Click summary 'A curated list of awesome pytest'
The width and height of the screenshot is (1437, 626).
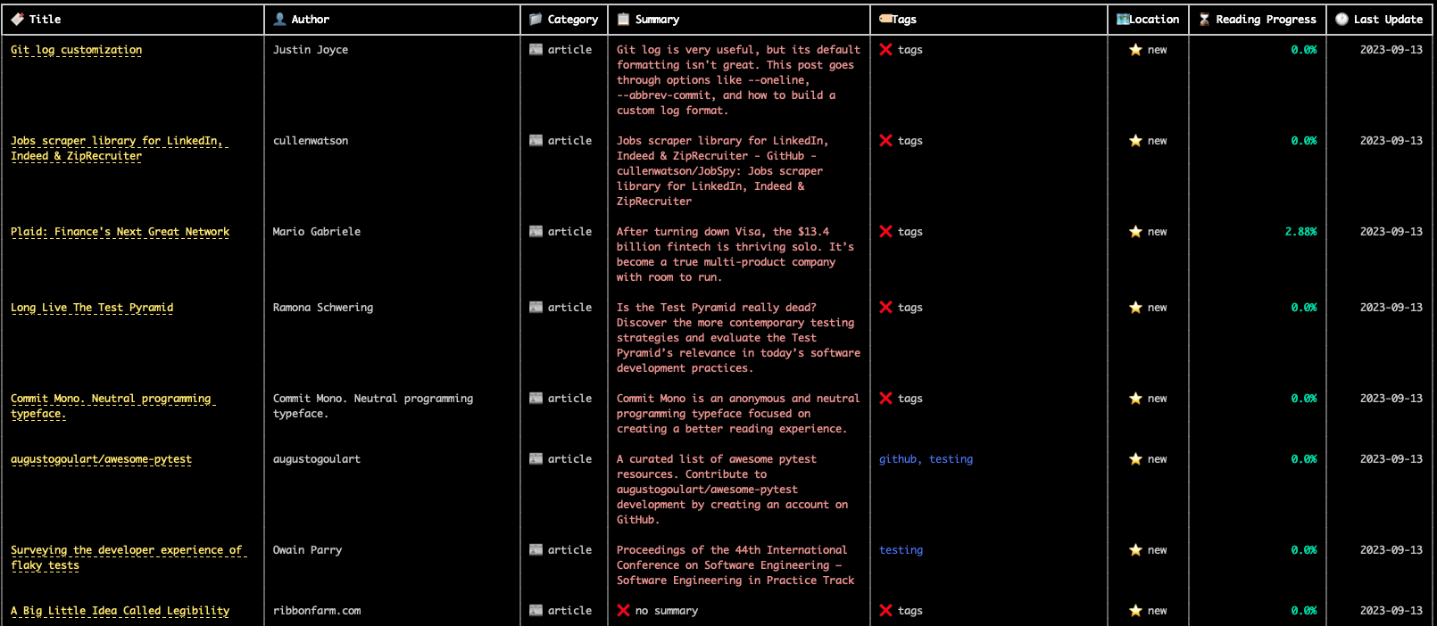pyautogui.click(x=732, y=490)
